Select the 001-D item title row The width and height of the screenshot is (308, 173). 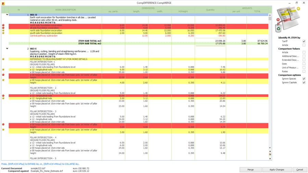point(139,15)
